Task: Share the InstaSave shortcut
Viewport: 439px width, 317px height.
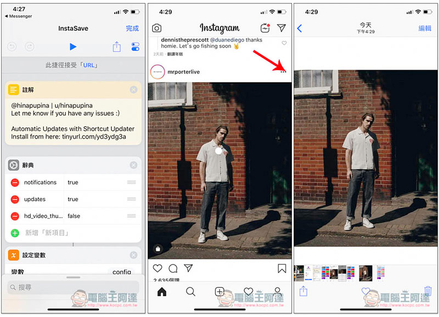Action: click(117, 47)
